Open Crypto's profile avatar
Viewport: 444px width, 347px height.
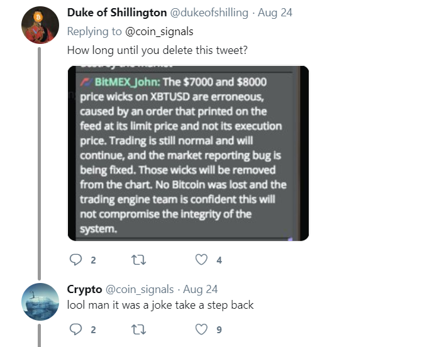[40, 301]
